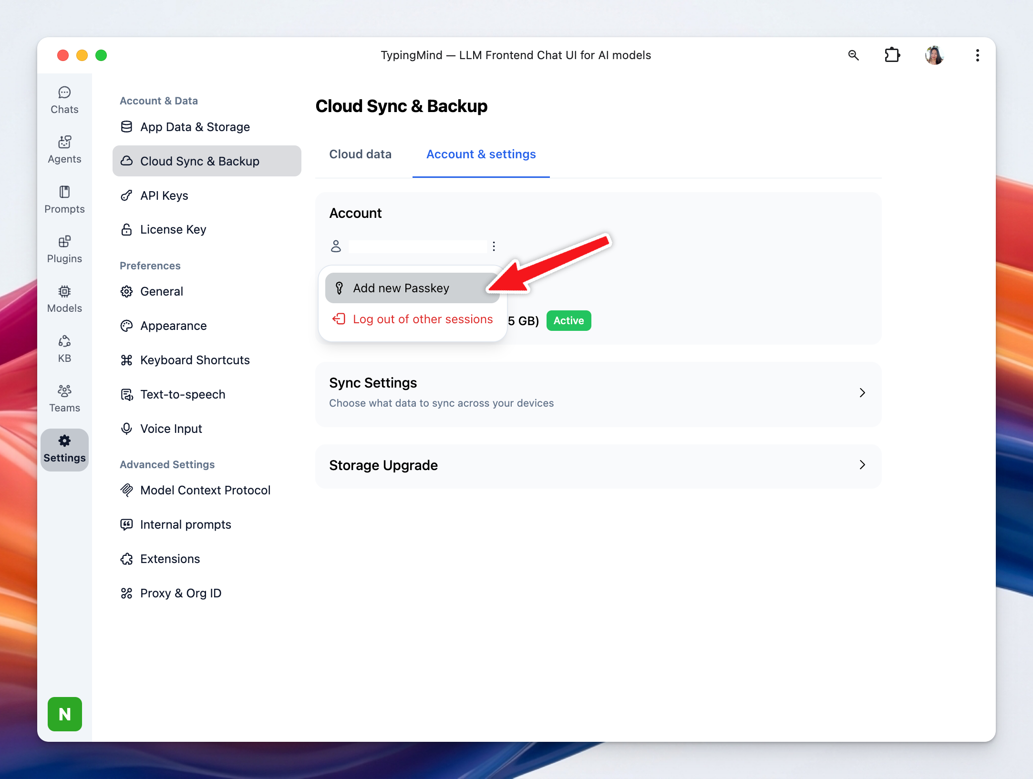This screenshot has width=1033, height=779.
Task: Open the KB knowledge base icon
Action: [x=64, y=349]
